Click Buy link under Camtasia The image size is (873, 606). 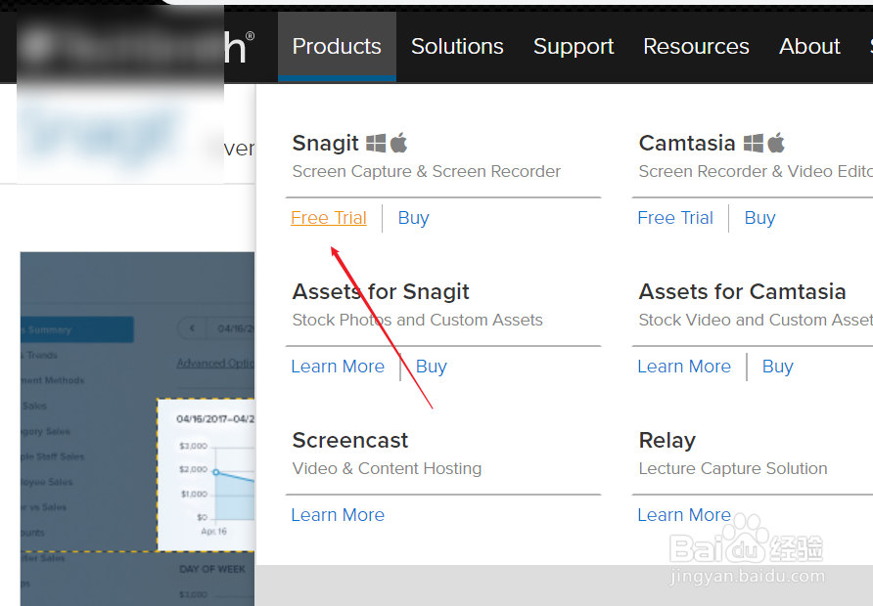pyautogui.click(x=759, y=218)
